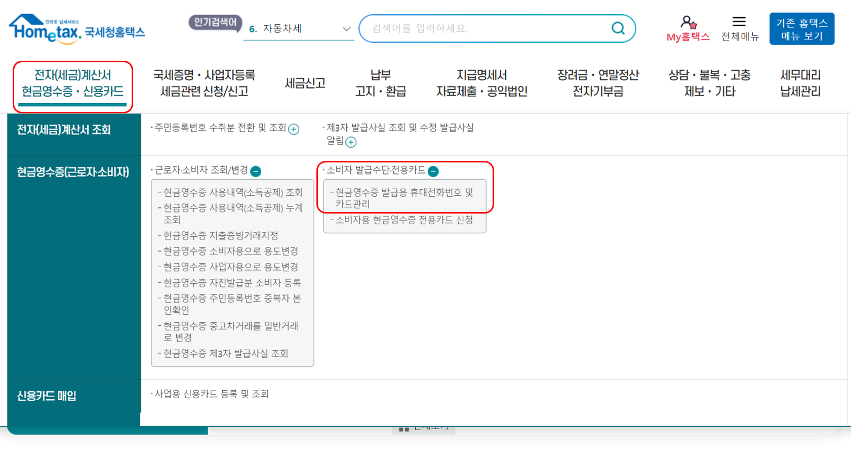Viewport: 851px width, 464px height.
Task: Collapse 근로자·소비자 조회/변경 with minus toggle
Action: coord(257,172)
